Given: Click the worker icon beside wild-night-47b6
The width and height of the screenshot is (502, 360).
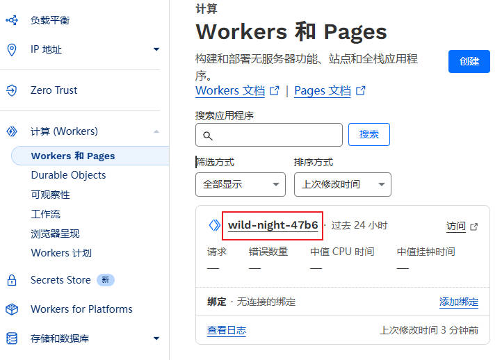Looking at the screenshot, I should [215, 225].
